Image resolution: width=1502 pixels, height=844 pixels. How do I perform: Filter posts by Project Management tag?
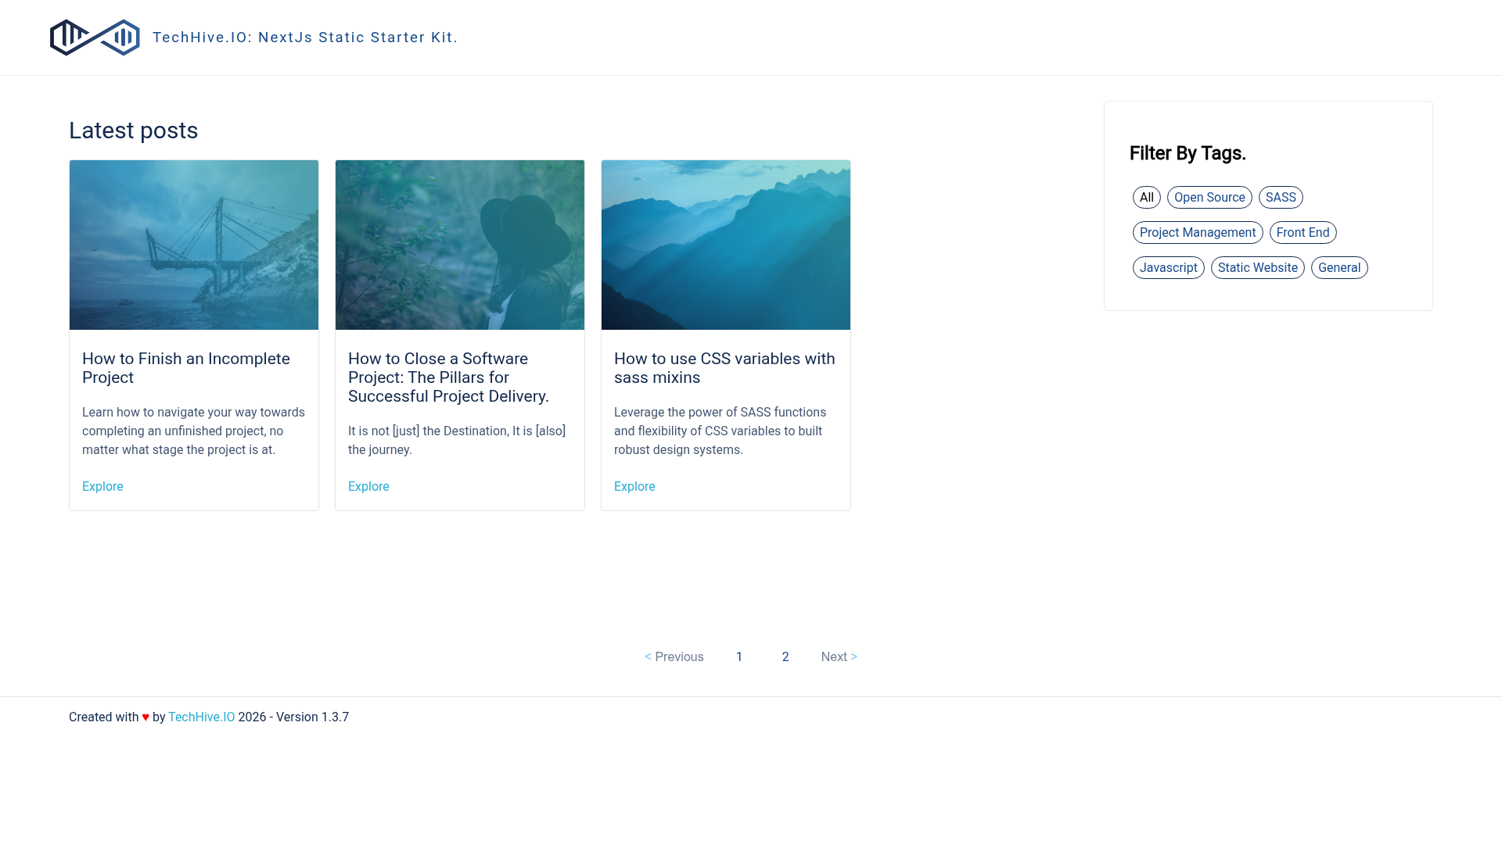[x=1198, y=233]
